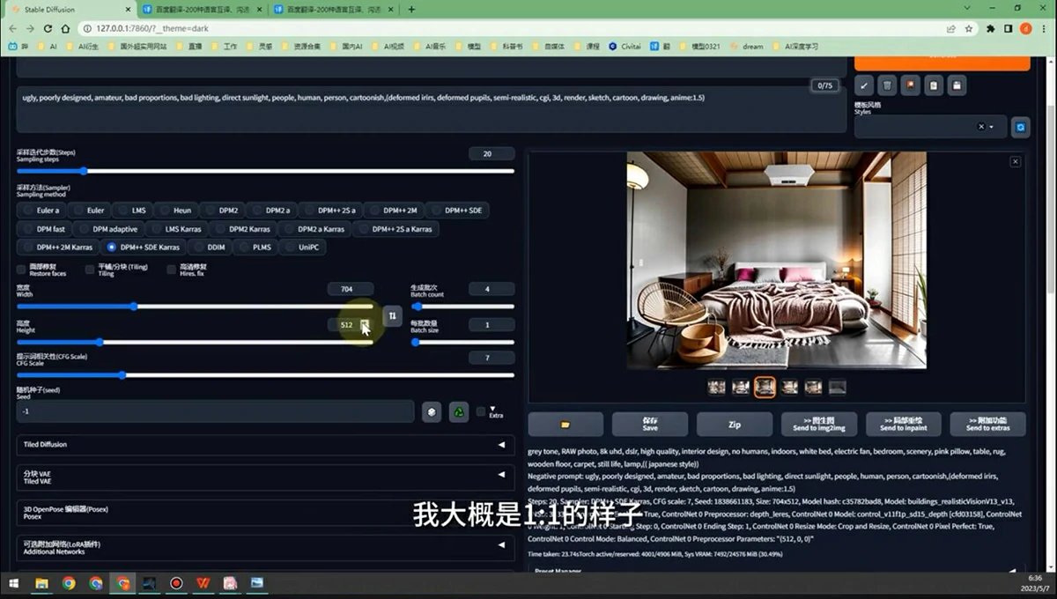This screenshot has height=599, width=1057.
Task: Clear the Styles selection with the X icon
Action: pyautogui.click(x=982, y=127)
